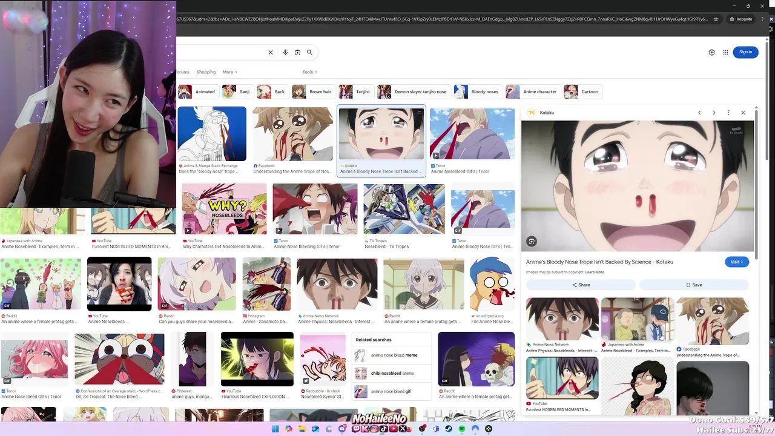Image resolution: width=775 pixels, height=436 pixels.
Task: Start voice search with the microphone icon
Action: (285, 53)
